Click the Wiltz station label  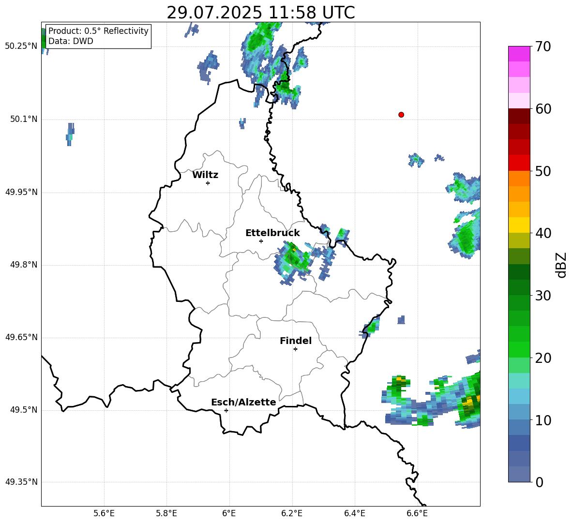pyautogui.click(x=205, y=175)
